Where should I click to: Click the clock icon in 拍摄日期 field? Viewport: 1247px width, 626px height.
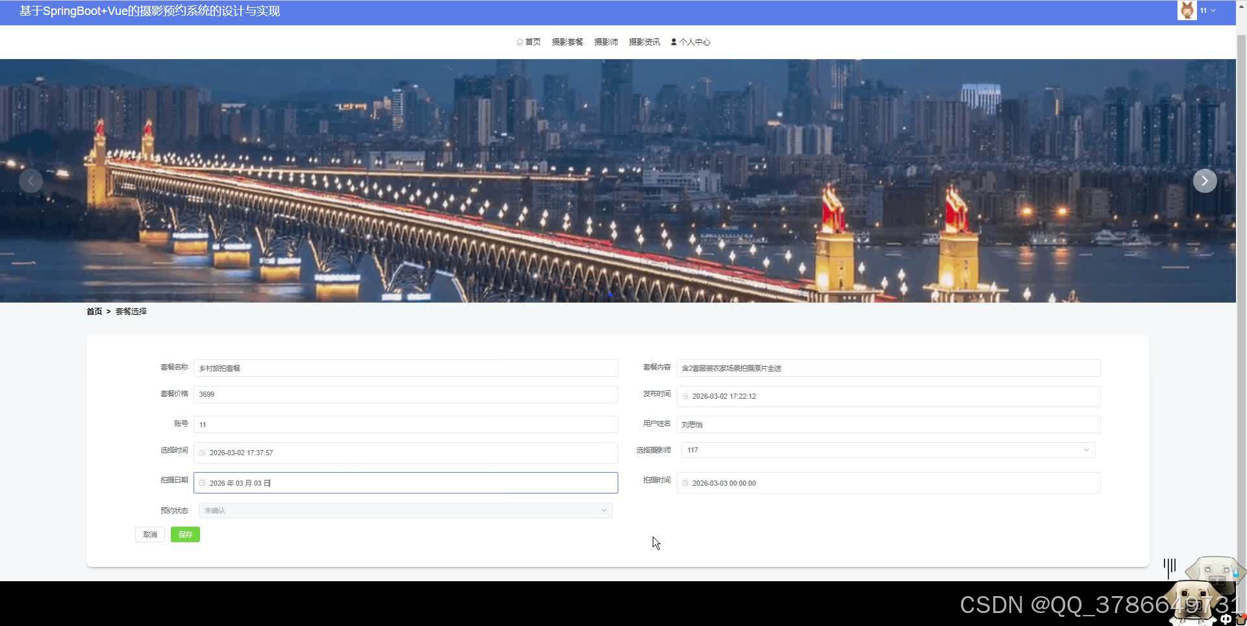(x=202, y=483)
